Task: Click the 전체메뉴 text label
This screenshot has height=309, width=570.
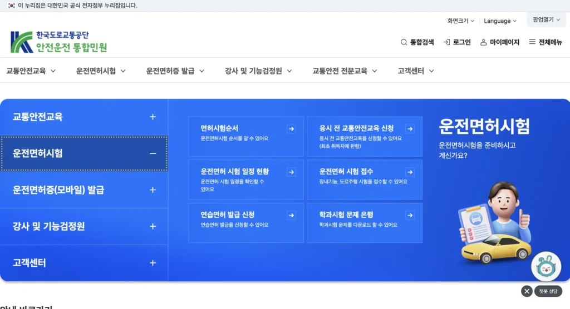Action: [551, 42]
